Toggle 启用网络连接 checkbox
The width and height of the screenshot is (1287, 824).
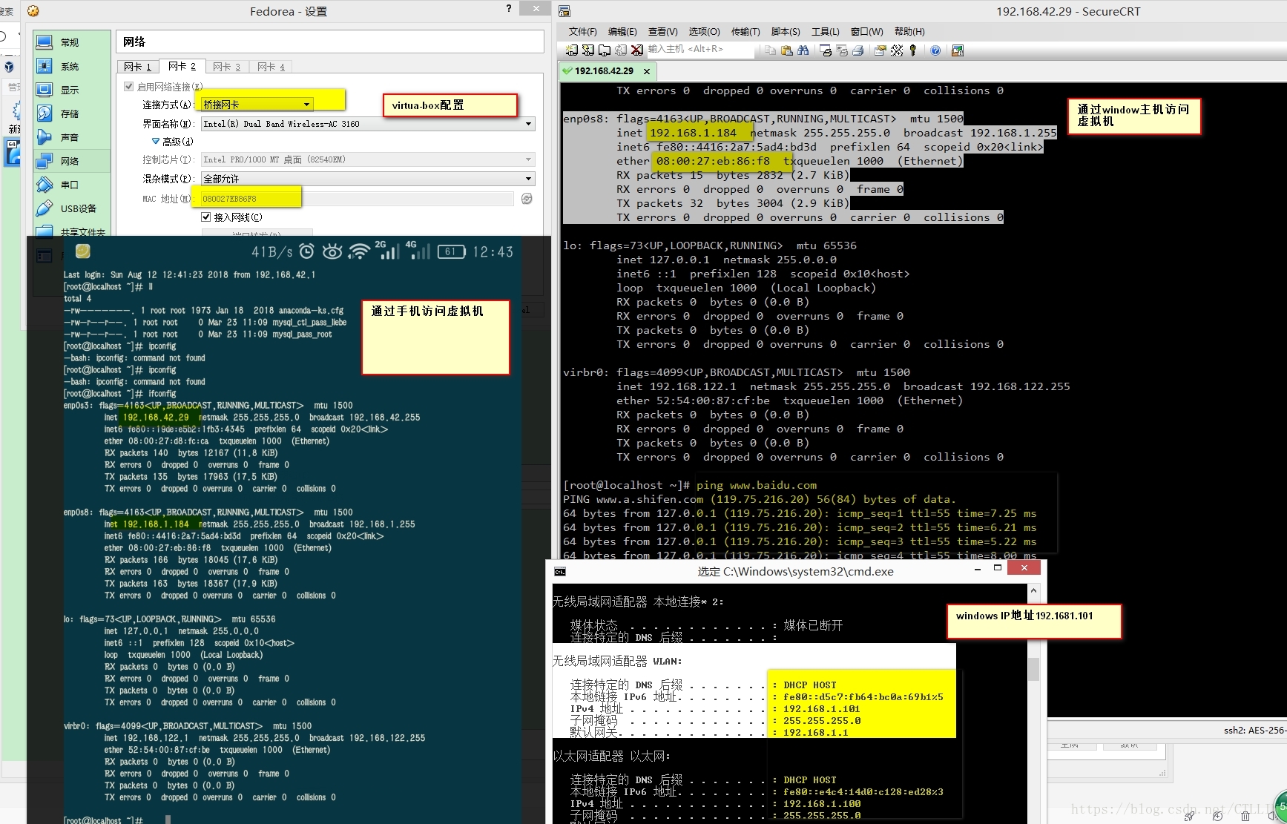pos(129,87)
